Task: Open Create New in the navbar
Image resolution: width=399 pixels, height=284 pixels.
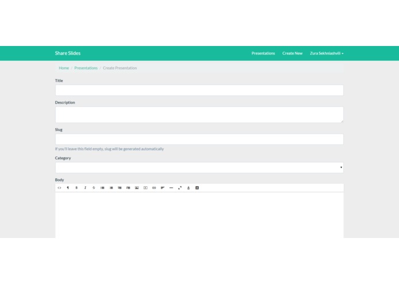Action: point(292,53)
